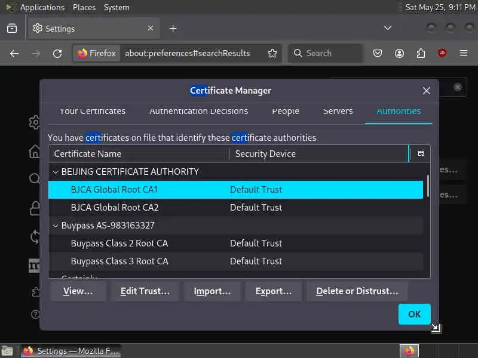Sort by the Certificate Name column header
This screenshot has height=358, width=478.
[139, 154]
